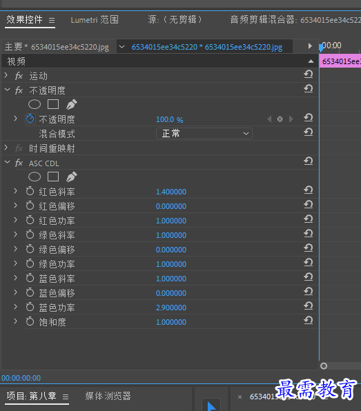The height and width of the screenshot is (411, 361).
Task: Toggle animation stopwatch for 绿色偏移
Action: tap(30, 249)
